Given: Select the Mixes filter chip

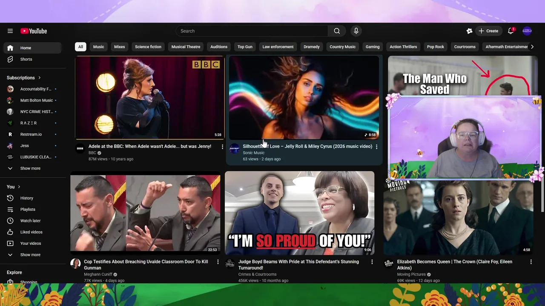Looking at the screenshot, I should (120, 47).
